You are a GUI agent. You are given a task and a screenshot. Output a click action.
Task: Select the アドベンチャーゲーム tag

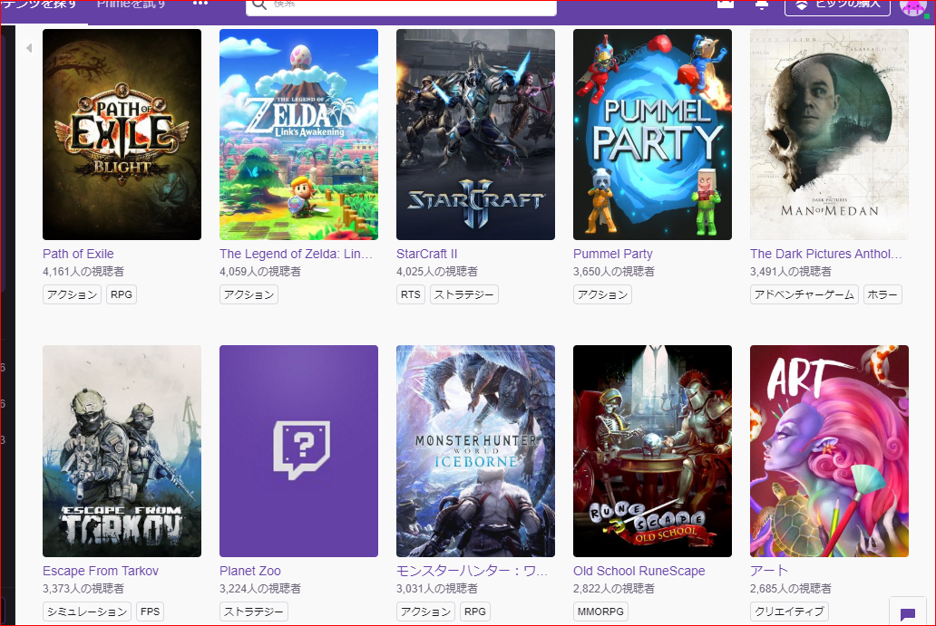[804, 294]
